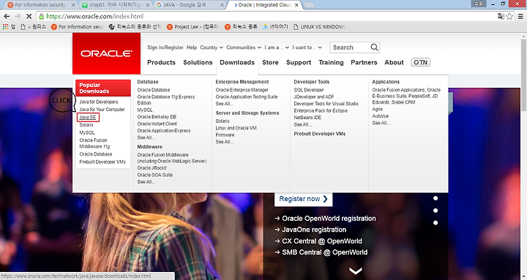
Task: Select the first carousel dot
Action: coord(436,198)
